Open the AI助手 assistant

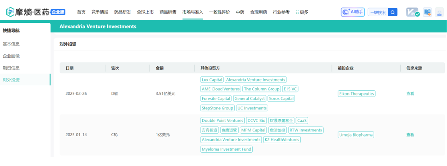click(x=353, y=12)
